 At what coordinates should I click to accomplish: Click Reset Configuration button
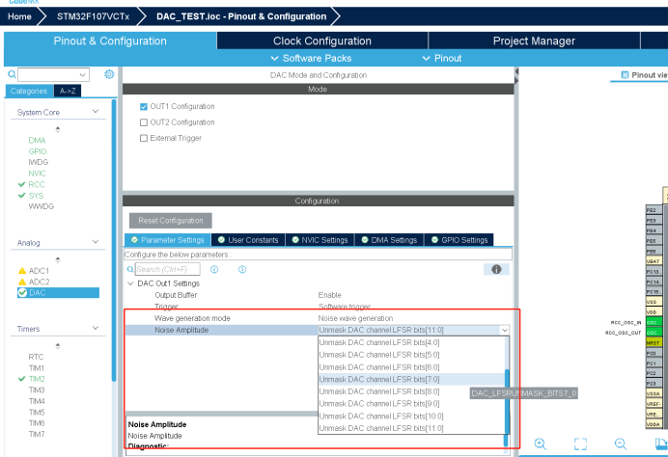(171, 221)
